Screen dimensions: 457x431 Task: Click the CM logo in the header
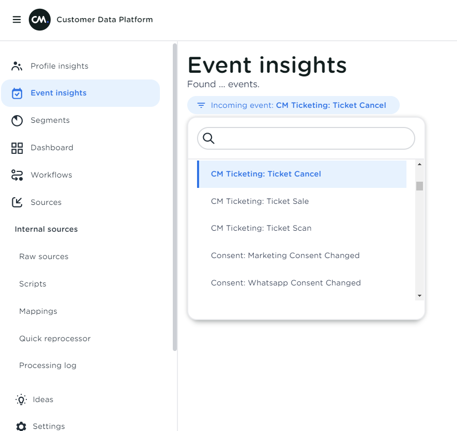40,20
